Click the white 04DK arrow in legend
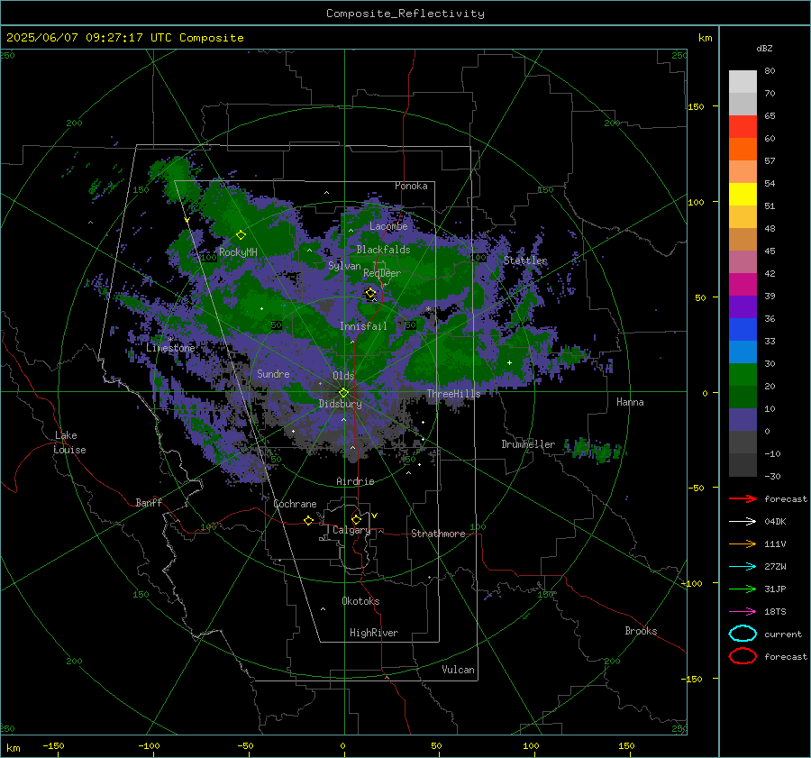The image size is (811, 758). click(743, 521)
